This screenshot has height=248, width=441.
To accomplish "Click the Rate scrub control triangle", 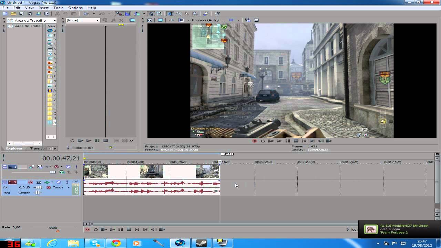I will 58,231.
